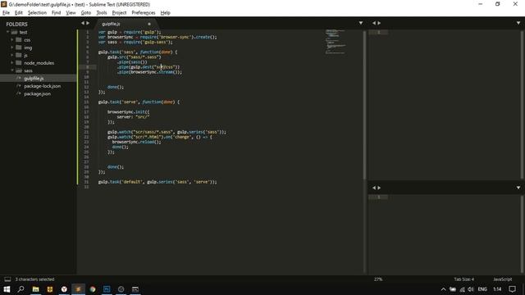
Task: Click ENG language indicator in taskbar
Action: coord(482,289)
